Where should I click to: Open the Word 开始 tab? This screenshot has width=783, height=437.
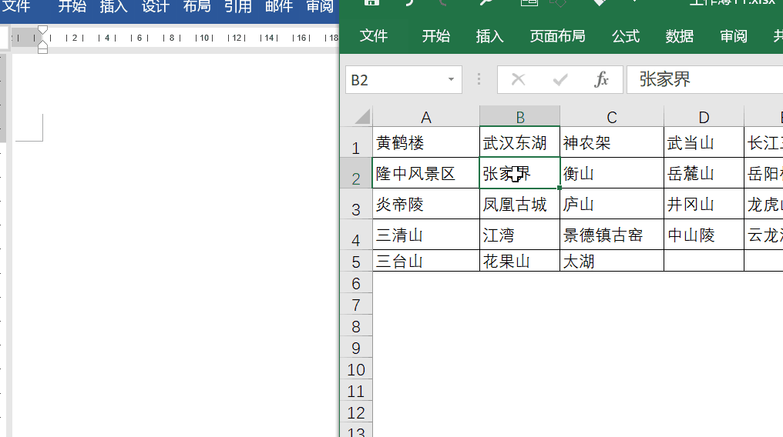[72, 6]
